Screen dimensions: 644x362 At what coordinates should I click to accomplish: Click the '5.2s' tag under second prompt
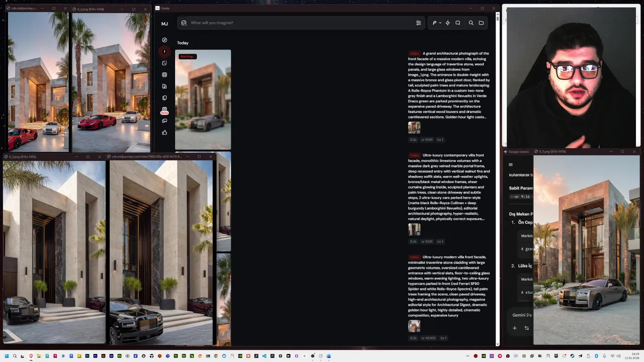413,241
